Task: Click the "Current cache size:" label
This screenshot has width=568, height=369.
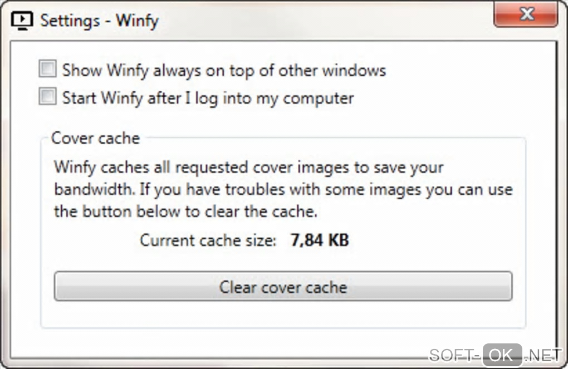Action: [208, 240]
